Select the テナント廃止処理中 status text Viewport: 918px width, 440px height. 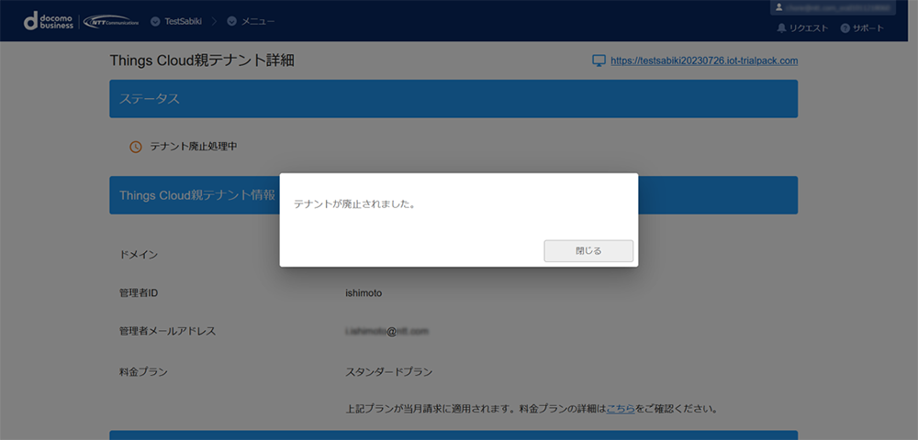(194, 147)
